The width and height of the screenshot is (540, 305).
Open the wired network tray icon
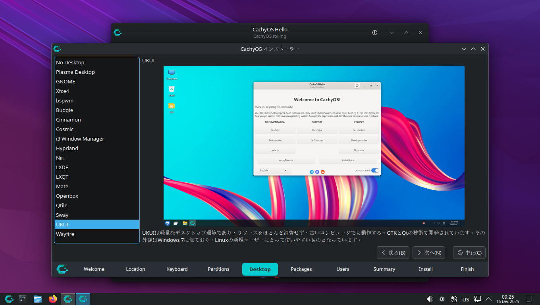pyautogui.click(x=478, y=299)
